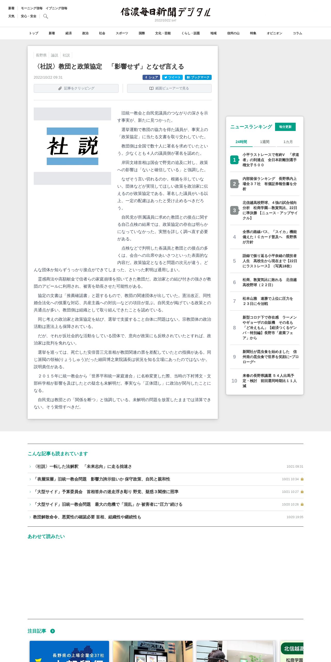
Task: Open featured card 長野県の上場企業全37社
Action: click(x=69, y=651)
